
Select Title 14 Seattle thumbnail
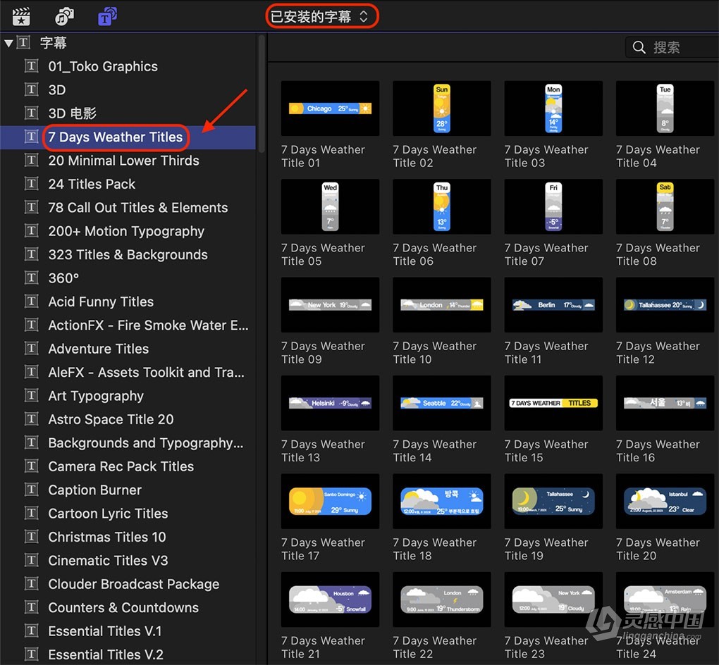click(x=441, y=403)
